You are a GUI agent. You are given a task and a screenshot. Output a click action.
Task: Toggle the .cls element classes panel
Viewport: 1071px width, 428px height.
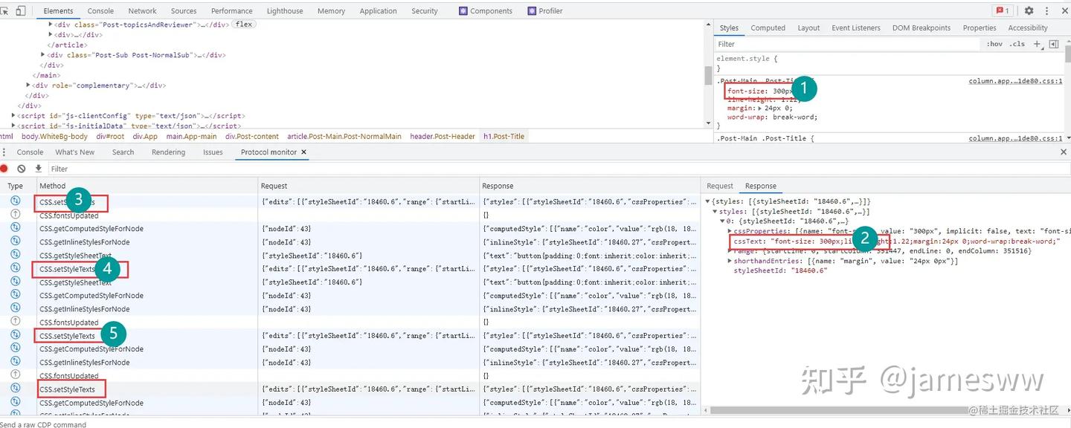point(1017,44)
